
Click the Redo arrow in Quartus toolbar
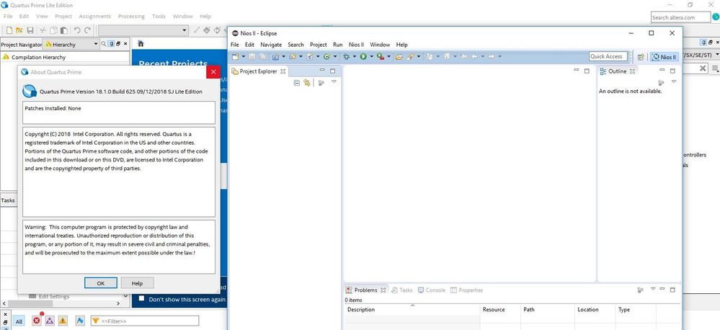[x=87, y=30]
